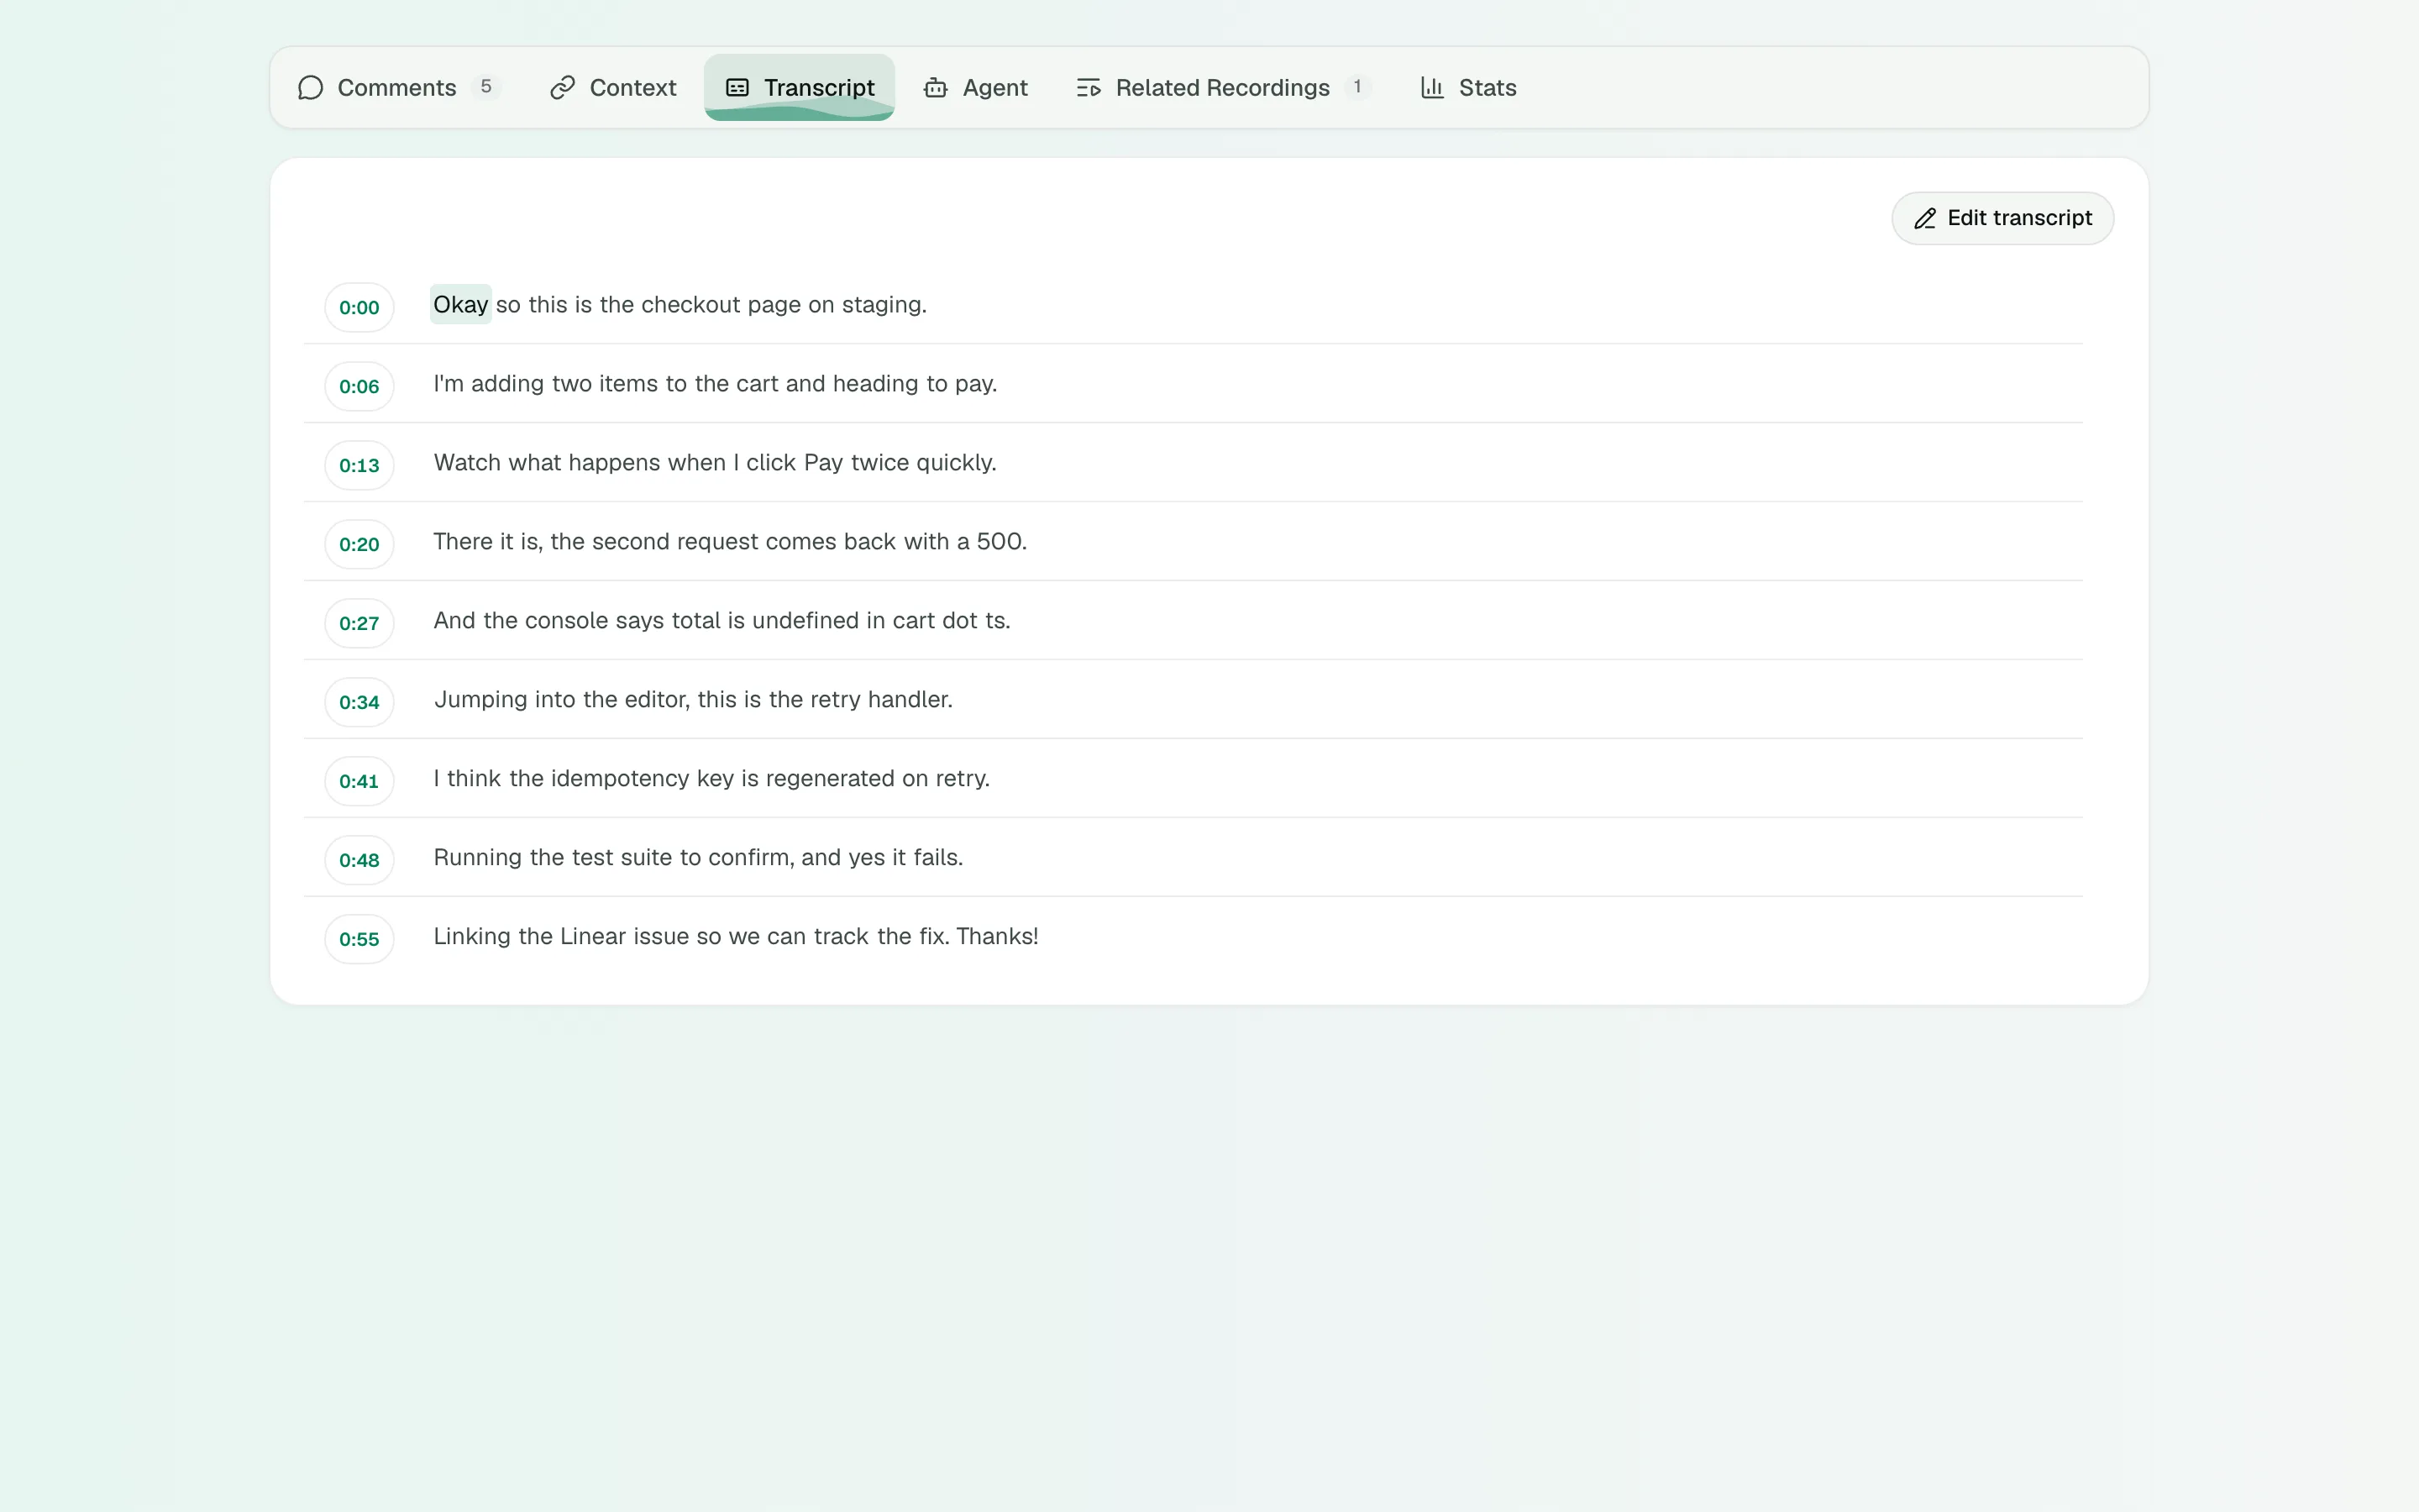The image size is (2419, 1512).
Task: Click "I think the idempotency key" line
Action: (711, 779)
